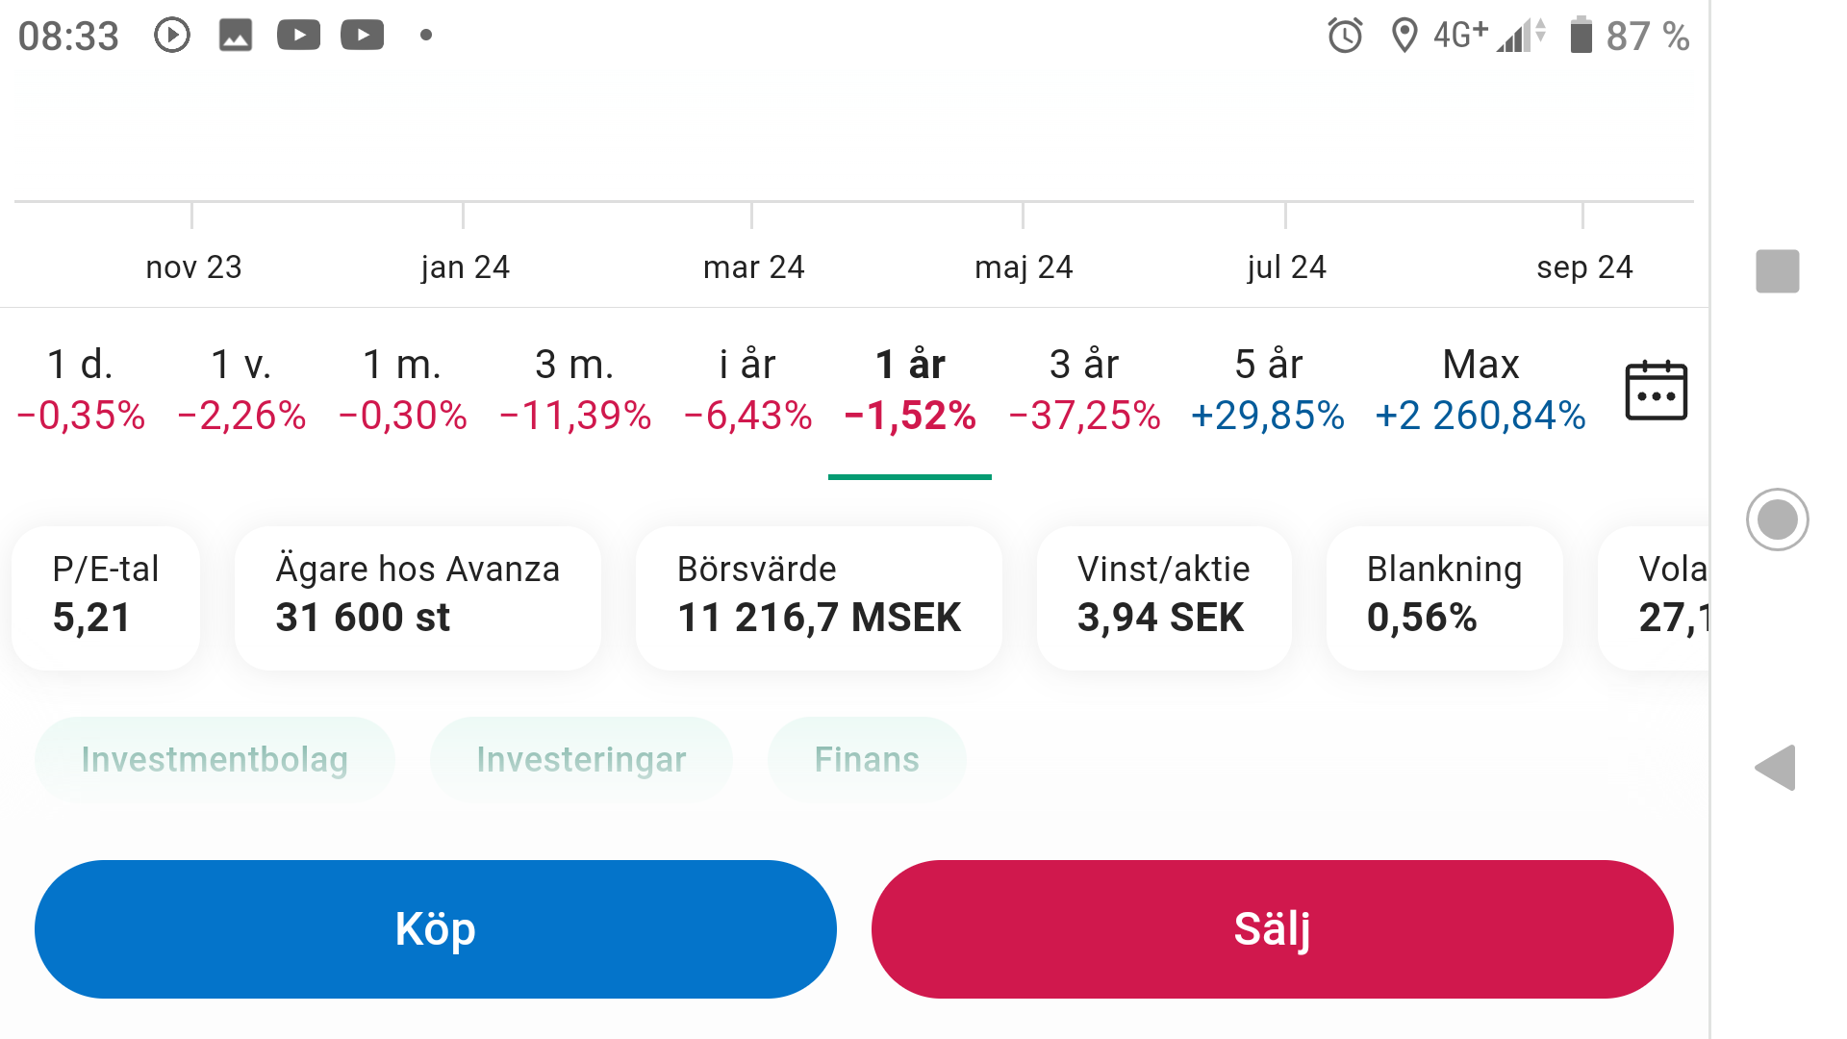Tap the Android back triangle button
1847x1039 pixels.
tap(1776, 768)
